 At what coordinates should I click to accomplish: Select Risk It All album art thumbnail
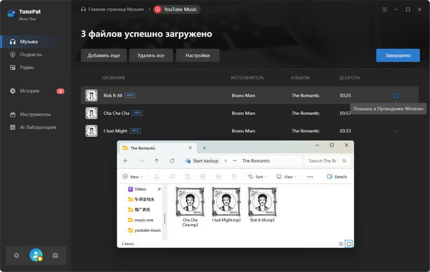click(91, 95)
